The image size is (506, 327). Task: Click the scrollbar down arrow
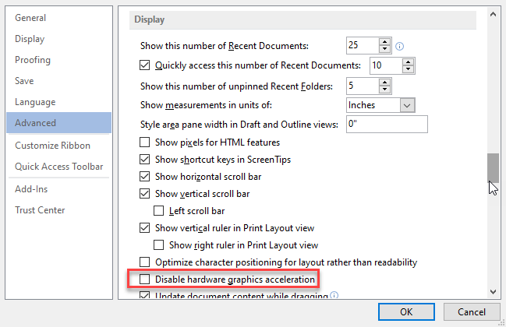click(x=493, y=292)
